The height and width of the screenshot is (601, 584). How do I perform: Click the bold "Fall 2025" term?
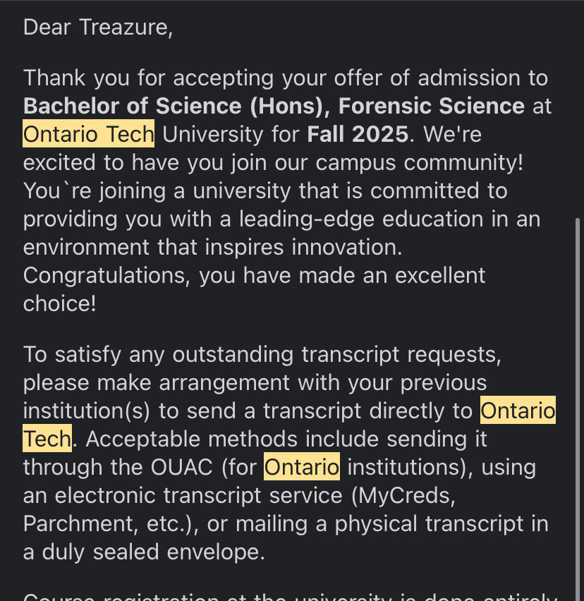[358, 134]
